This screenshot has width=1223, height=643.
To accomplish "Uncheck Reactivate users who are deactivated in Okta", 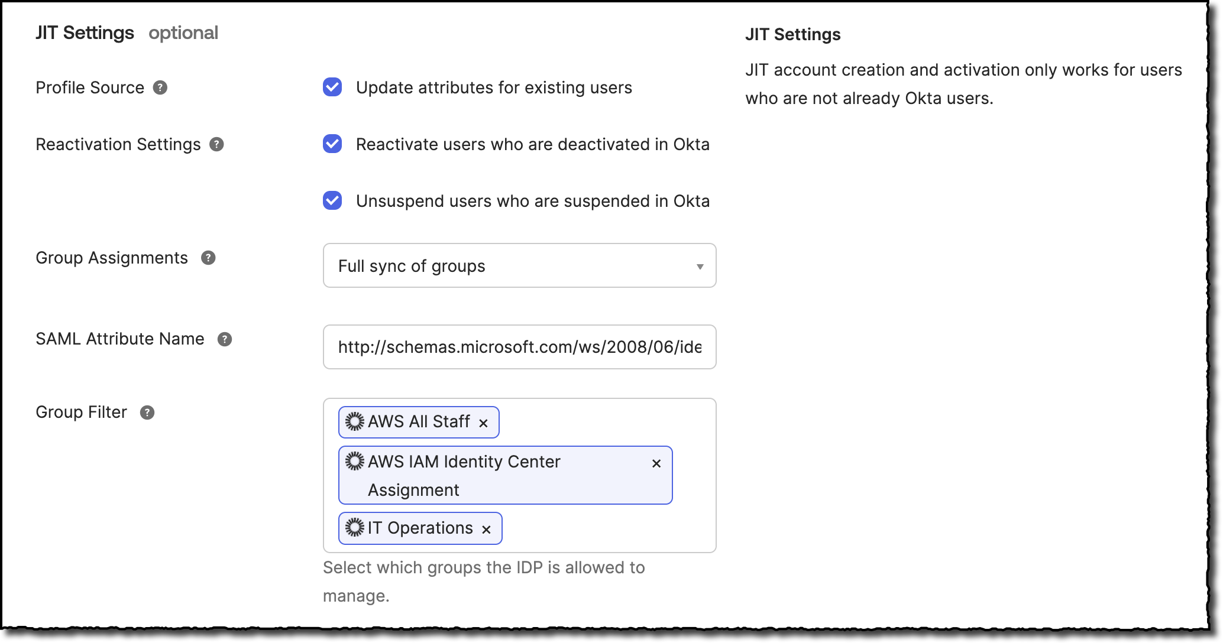I will pos(332,144).
